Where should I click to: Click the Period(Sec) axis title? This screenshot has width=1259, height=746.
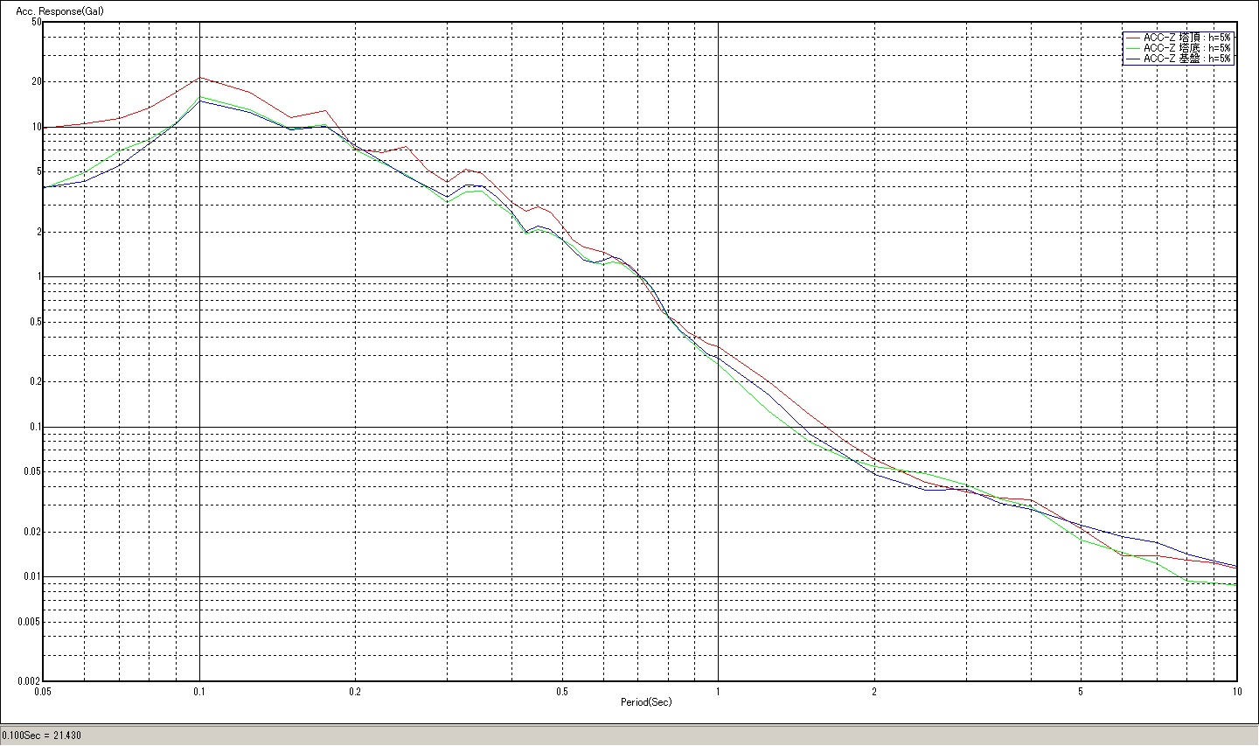tap(646, 702)
